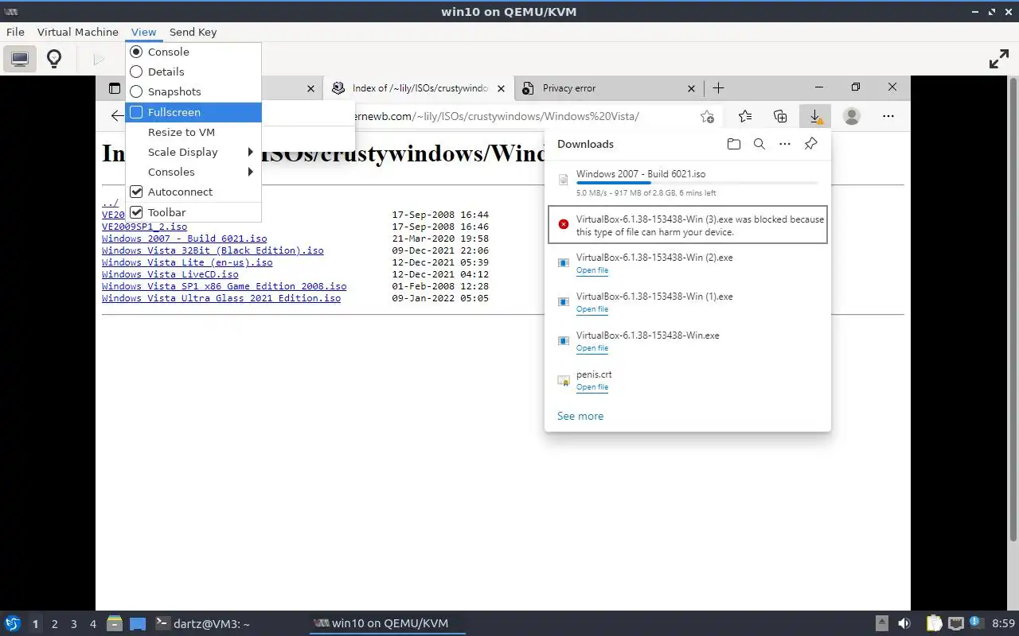Open the clipboard manager tray icon

[933, 623]
